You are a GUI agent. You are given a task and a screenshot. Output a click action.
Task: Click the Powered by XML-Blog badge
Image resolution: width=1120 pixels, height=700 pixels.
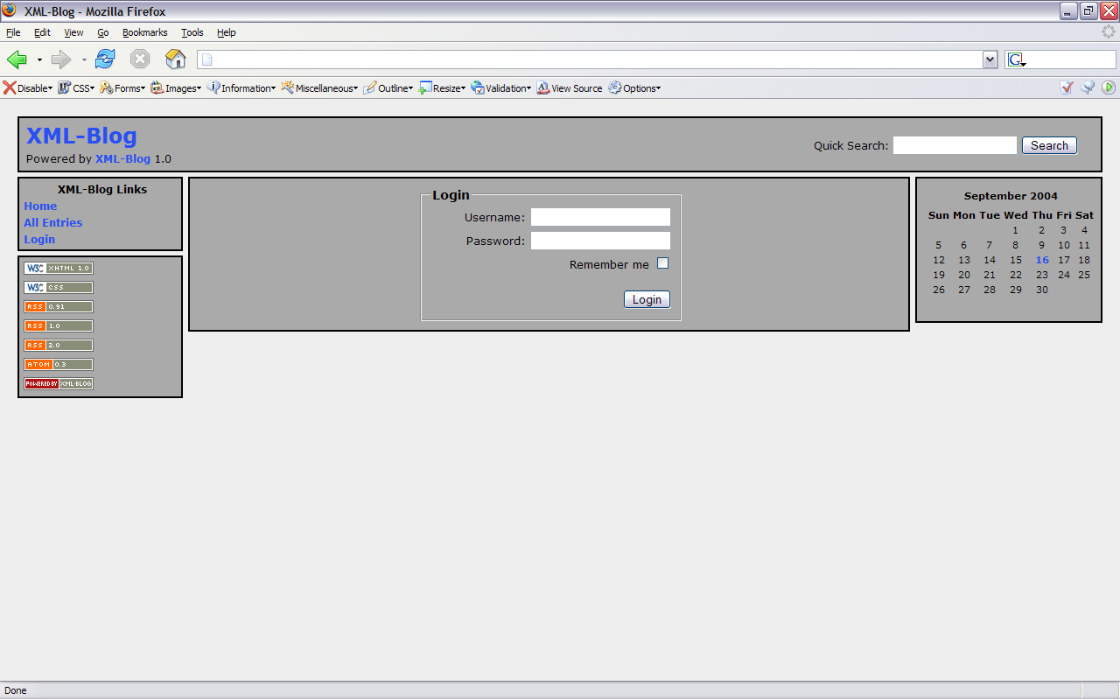point(59,384)
